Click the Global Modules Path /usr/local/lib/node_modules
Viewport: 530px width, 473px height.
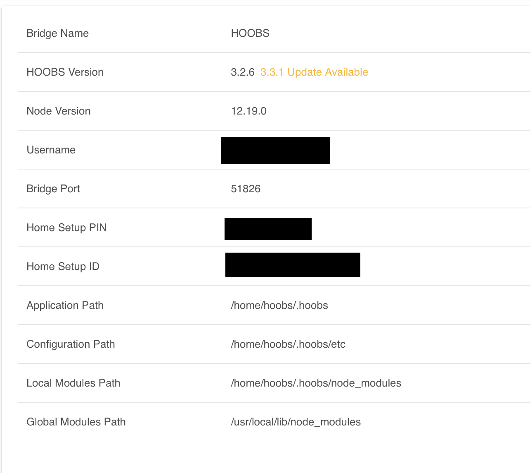tap(296, 422)
